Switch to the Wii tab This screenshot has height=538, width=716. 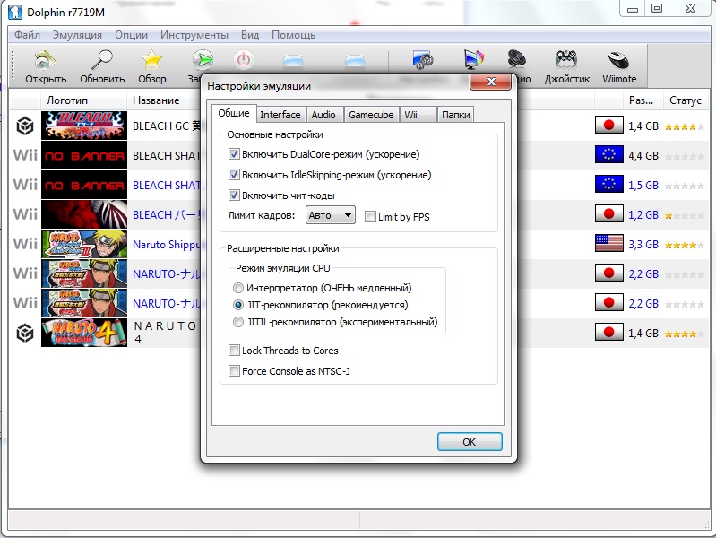[x=418, y=115]
